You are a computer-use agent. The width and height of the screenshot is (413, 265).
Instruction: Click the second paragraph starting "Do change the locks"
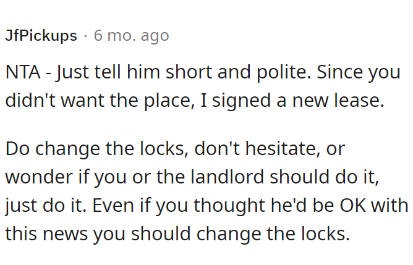point(206,191)
